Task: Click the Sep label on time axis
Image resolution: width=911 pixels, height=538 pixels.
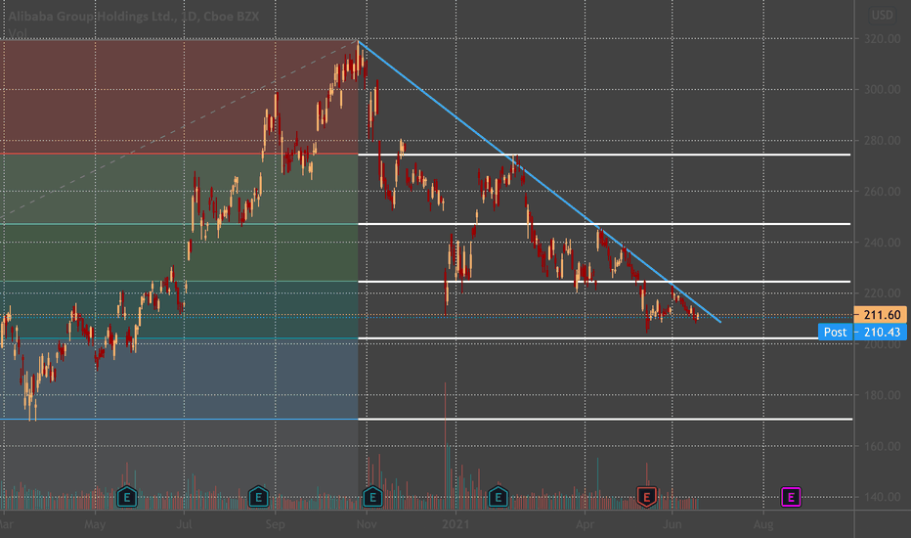Action: pyautogui.click(x=275, y=524)
